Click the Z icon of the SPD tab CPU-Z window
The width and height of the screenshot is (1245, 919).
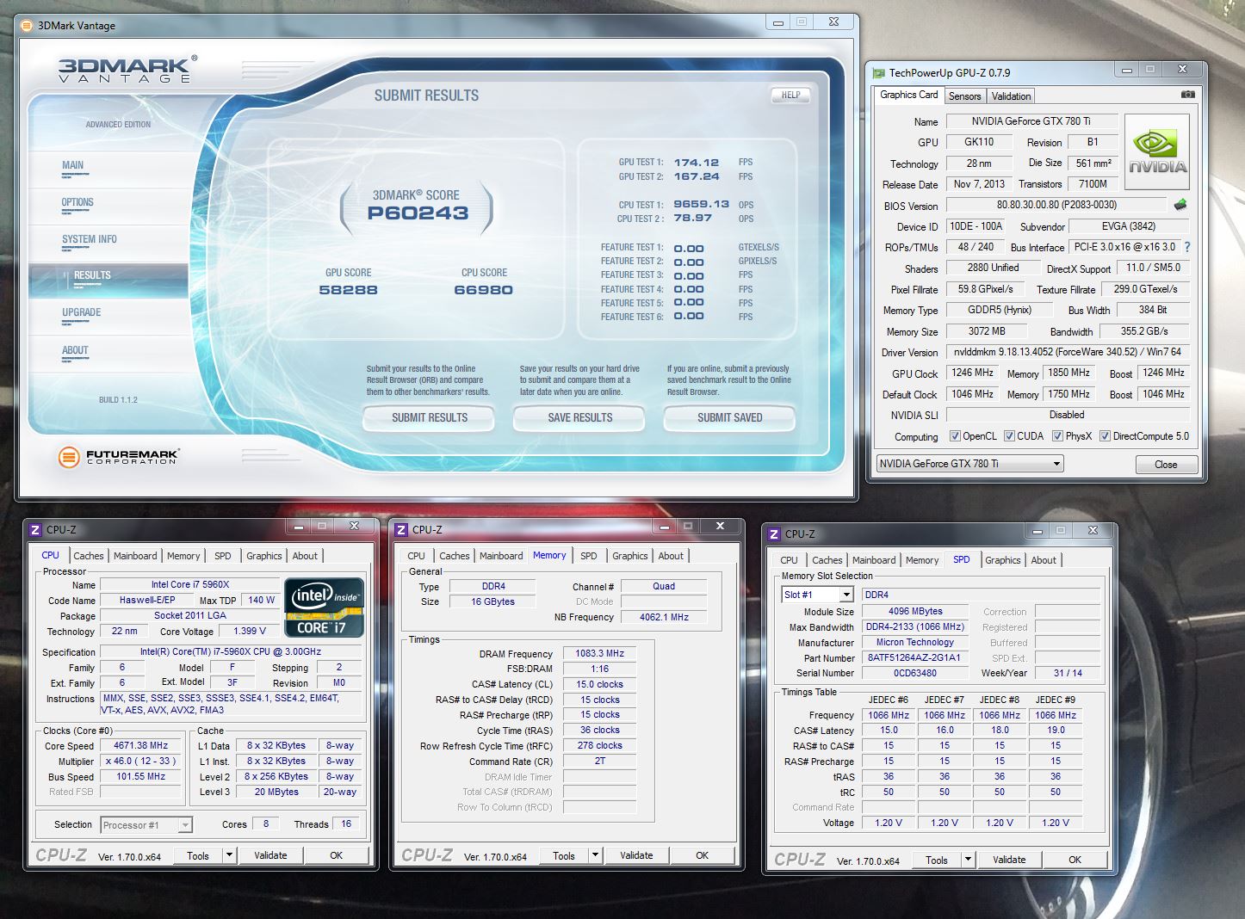tap(774, 534)
